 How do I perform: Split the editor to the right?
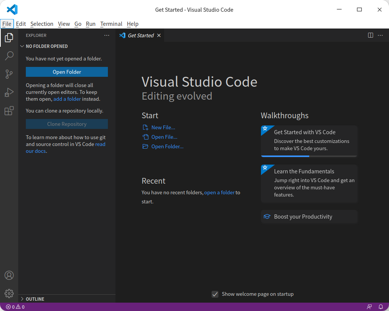click(x=370, y=35)
